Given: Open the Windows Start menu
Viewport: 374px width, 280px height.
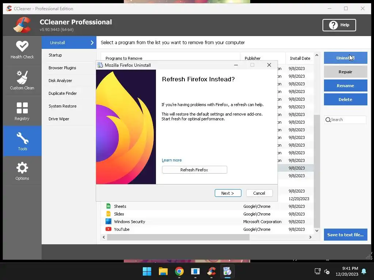Looking at the screenshot, I should (147, 271).
